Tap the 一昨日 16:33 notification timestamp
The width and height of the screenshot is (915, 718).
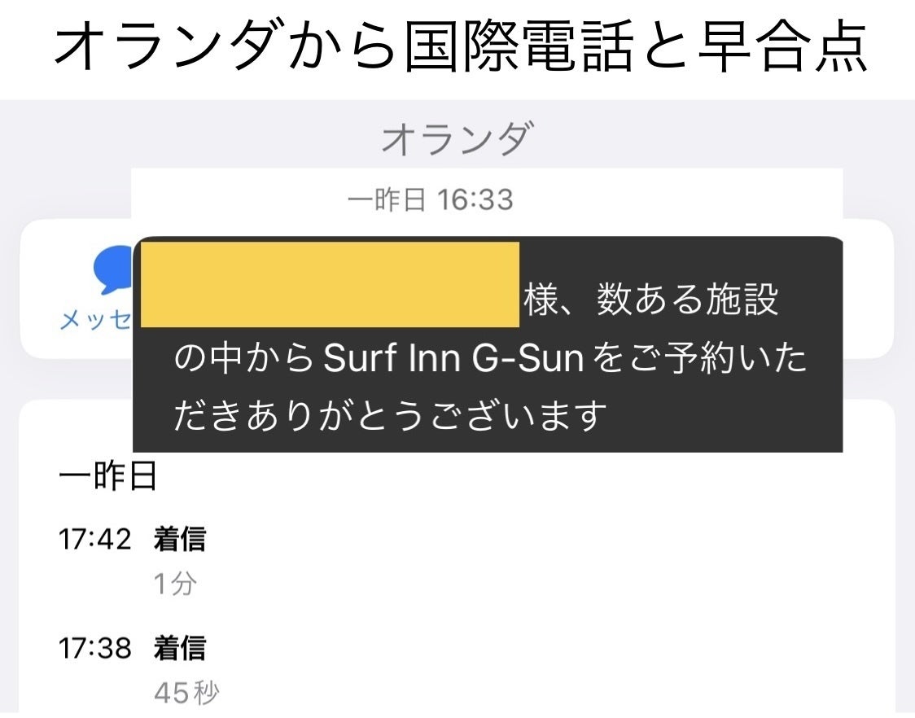point(430,199)
